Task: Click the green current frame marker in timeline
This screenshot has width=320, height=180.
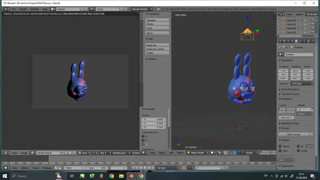Action: 49,159
